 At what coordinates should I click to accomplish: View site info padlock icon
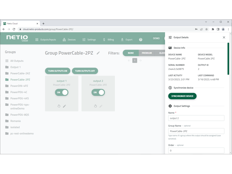[x=20, y=29]
